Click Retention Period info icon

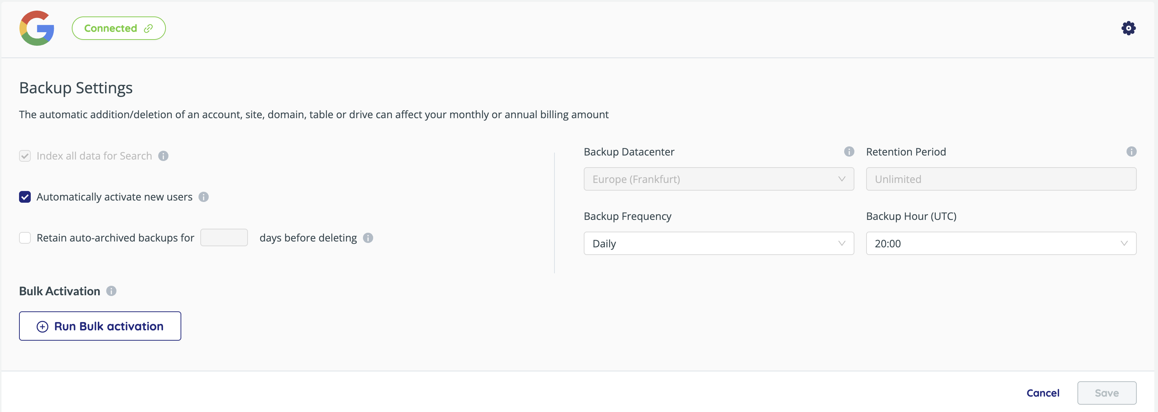[1131, 152]
